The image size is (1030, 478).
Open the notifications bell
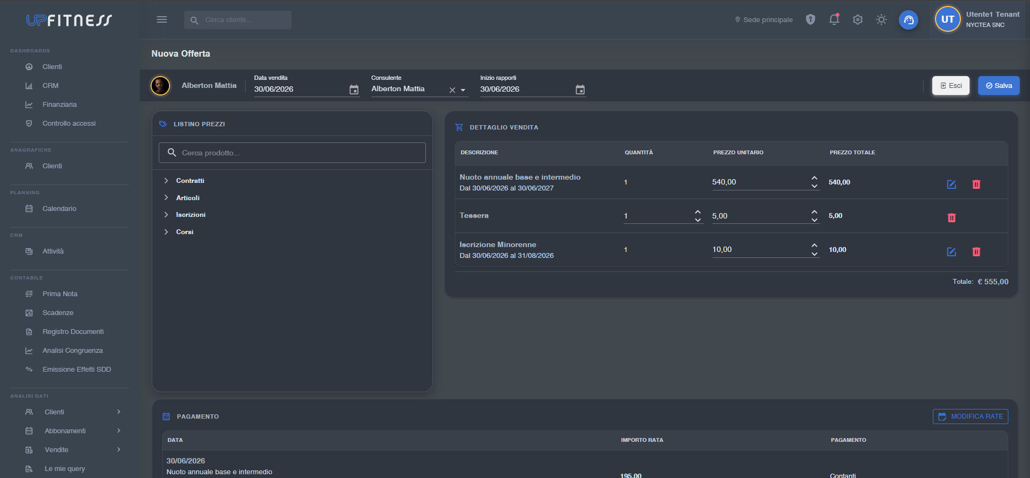834,19
